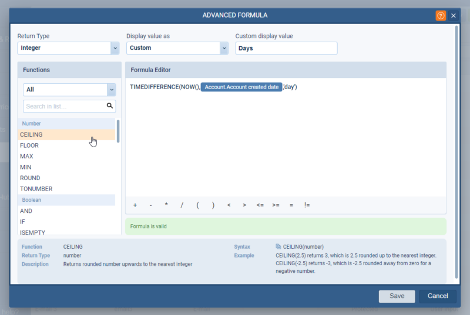470x315 pixels.
Task: Close the Advanced Formula dialog
Action: point(453,16)
